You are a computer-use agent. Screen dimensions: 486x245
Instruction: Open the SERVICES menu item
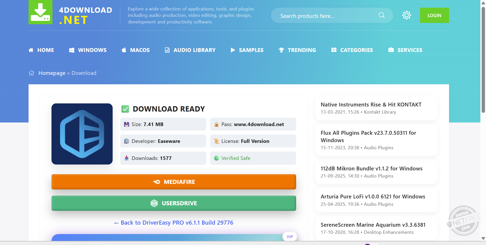[x=410, y=50]
